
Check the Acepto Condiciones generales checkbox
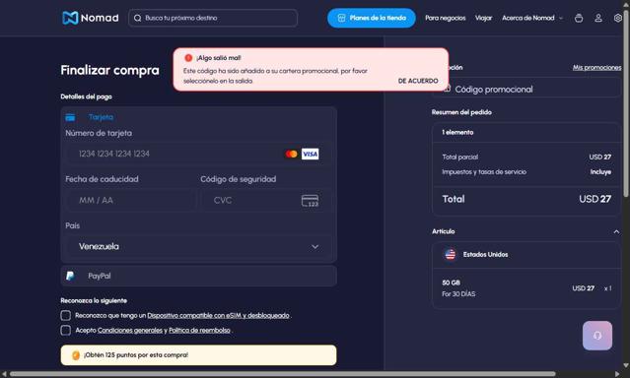pyautogui.click(x=65, y=330)
